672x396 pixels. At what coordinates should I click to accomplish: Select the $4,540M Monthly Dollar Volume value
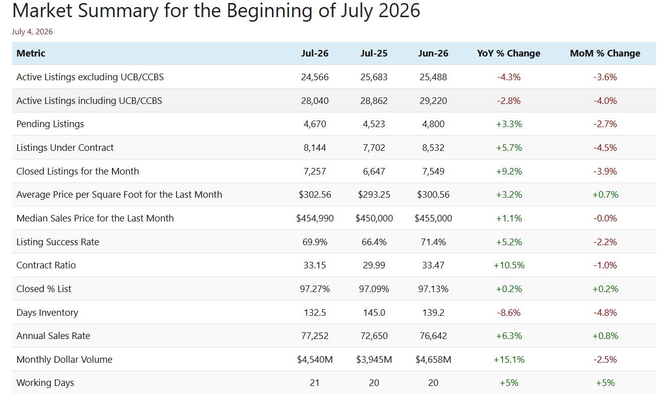pyautogui.click(x=315, y=360)
